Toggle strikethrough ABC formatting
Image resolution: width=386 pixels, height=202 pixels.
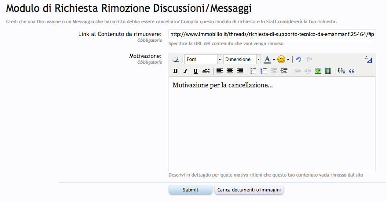coord(206,71)
